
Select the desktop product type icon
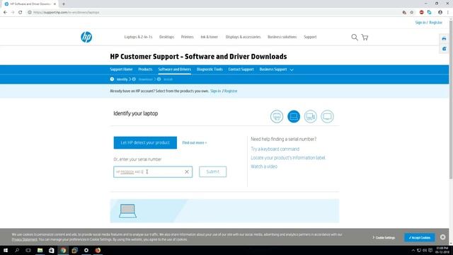tap(311, 116)
